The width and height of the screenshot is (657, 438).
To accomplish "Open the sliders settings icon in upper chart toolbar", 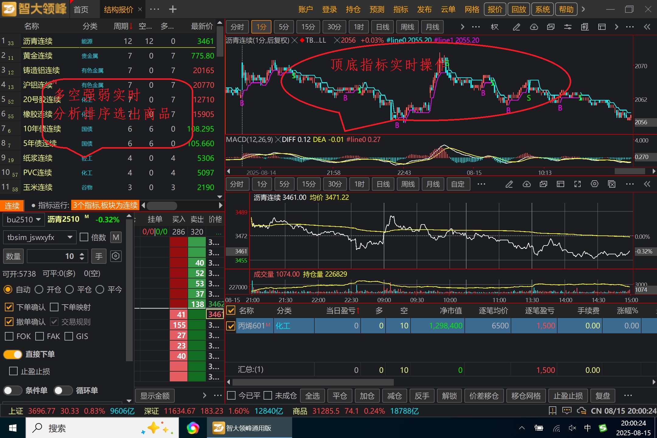I will [x=568, y=27].
